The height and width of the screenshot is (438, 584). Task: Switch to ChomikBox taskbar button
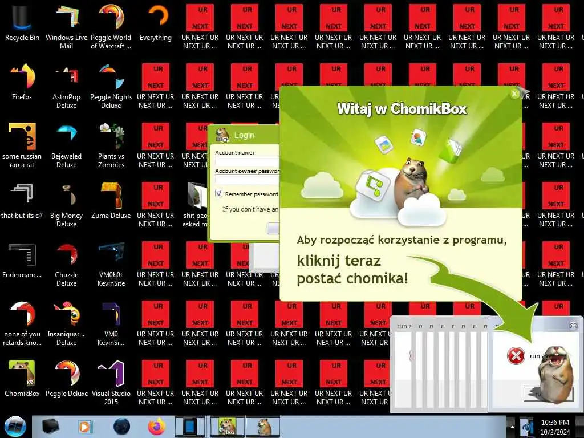click(x=228, y=427)
